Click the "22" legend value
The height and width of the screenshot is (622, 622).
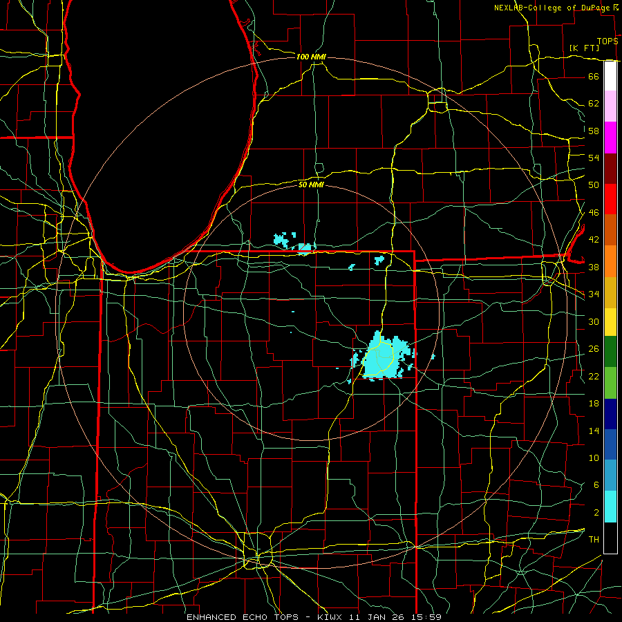tap(594, 376)
